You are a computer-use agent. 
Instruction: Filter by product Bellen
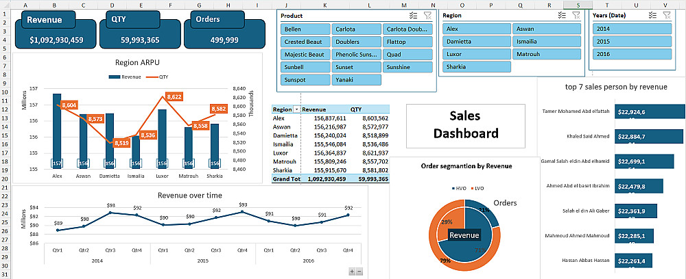point(305,29)
